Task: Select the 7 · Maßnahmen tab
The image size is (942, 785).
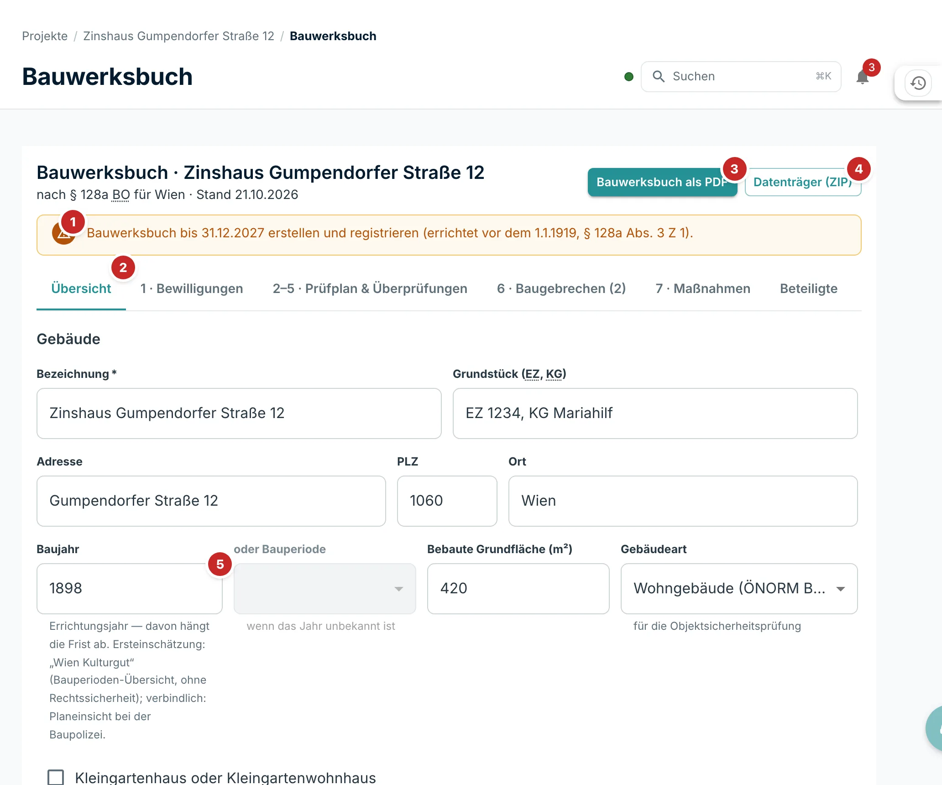Action: (x=703, y=288)
